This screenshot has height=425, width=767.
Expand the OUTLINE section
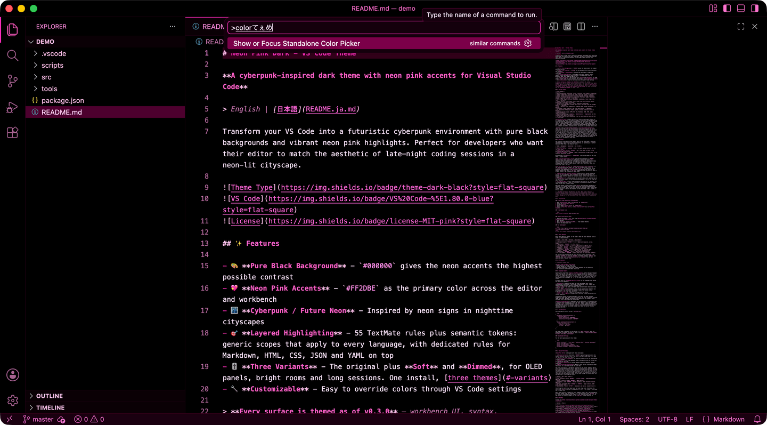[105, 396]
